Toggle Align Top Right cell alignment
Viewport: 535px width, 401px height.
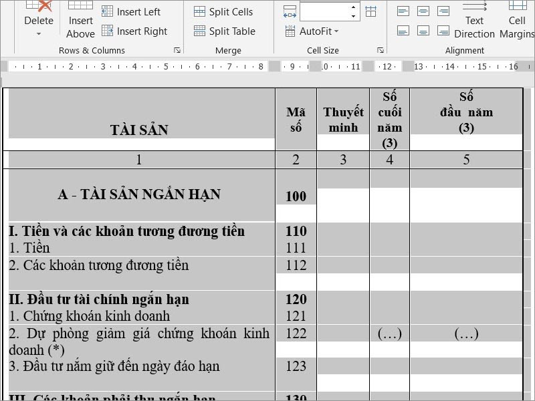pos(443,11)
